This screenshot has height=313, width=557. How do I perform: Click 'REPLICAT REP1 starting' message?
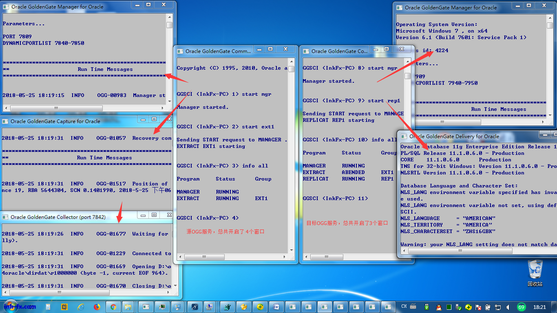coord(338,120)
